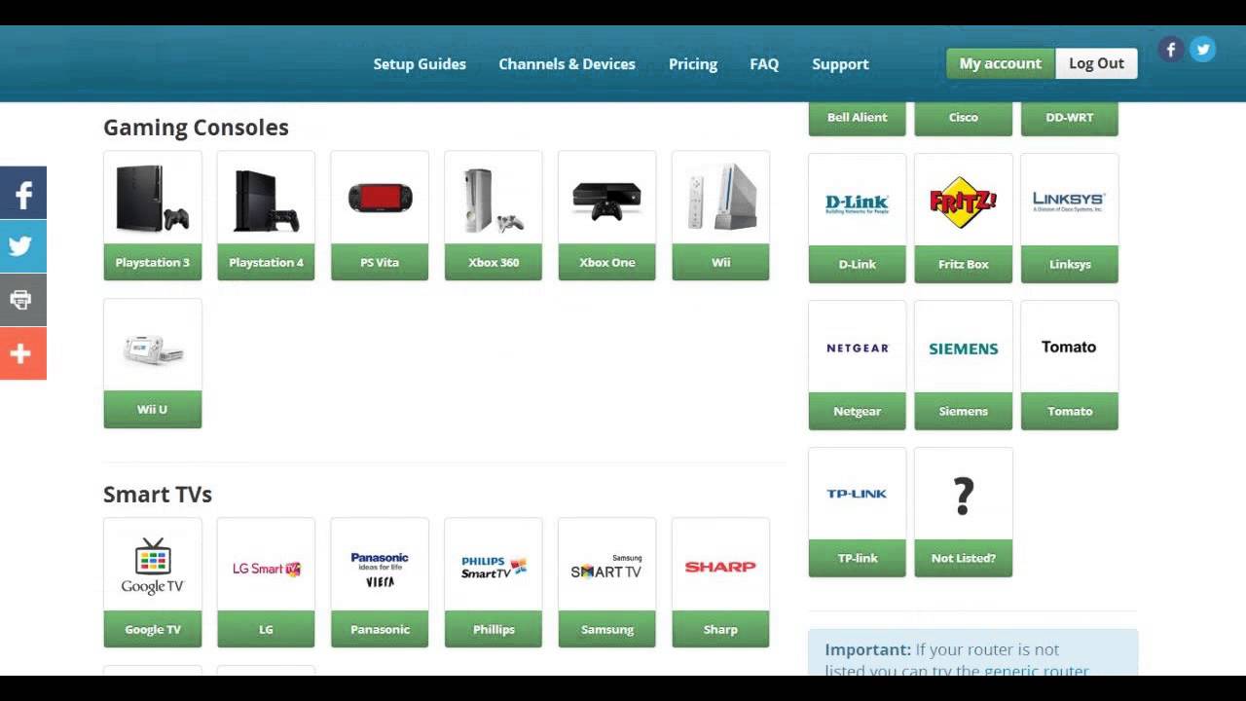1246x701 pixels.
Task: Click the print icon in sidebar
Action: [23, 300]
